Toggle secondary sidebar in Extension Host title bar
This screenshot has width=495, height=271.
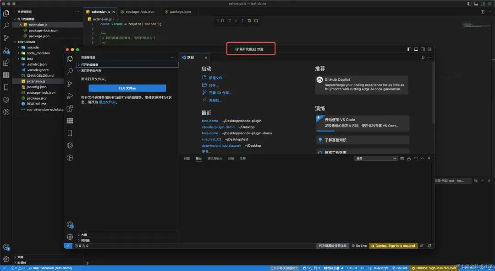(423, 49)
